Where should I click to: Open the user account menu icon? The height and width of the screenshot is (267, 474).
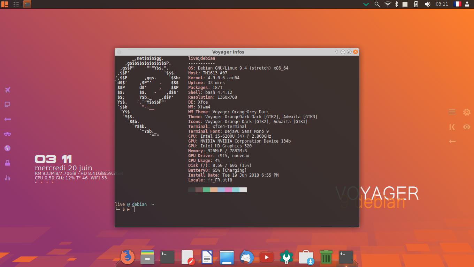467,4
